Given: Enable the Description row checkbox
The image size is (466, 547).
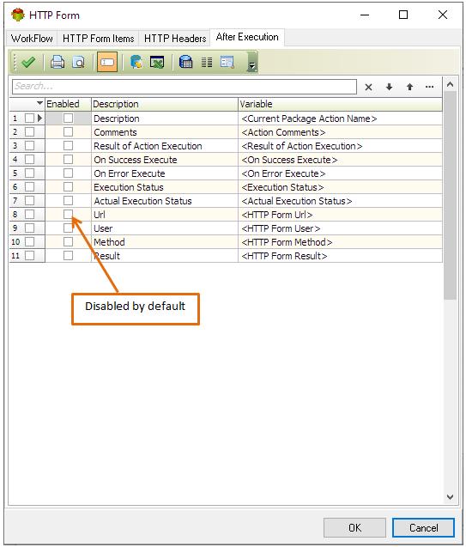Looking at the screenshot, I should tap(68, 119).
